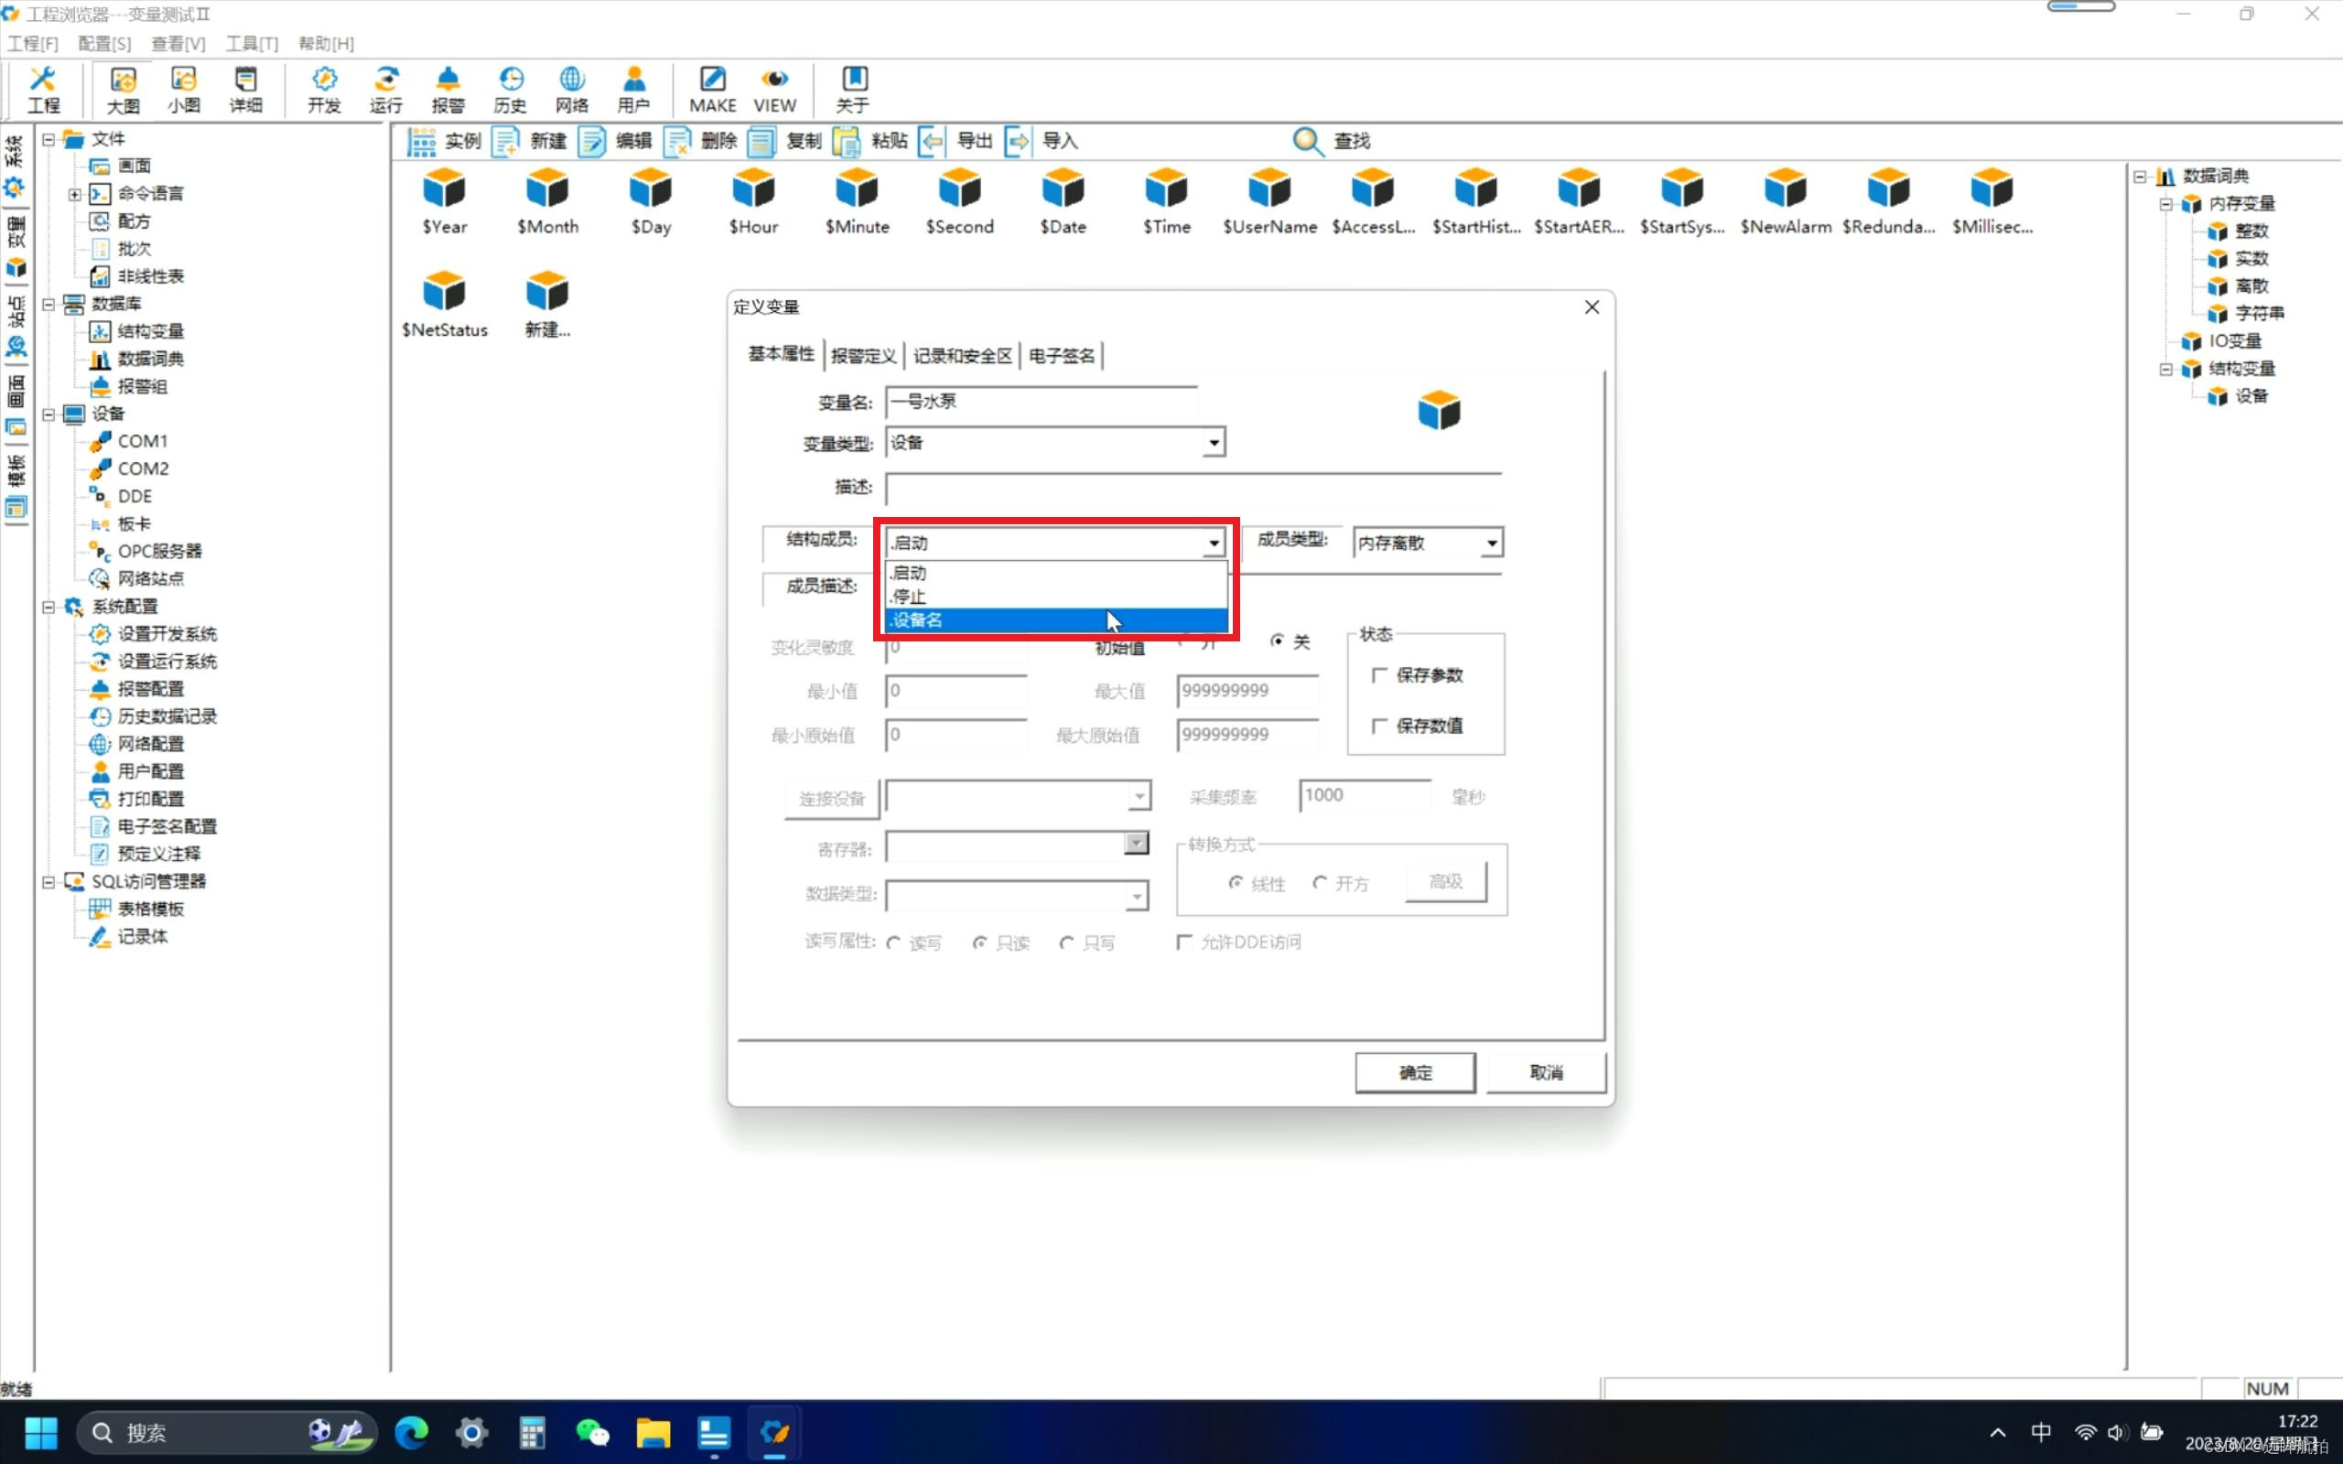The image size is (2343, 1464).
Task: Open the 变量类型 dropdown arrow
Action: [x=1213, y=444]
